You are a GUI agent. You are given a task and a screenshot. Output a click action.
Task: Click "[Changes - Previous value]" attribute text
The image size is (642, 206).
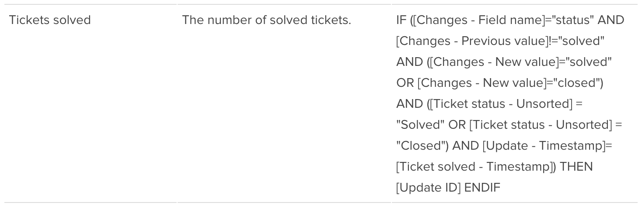pyautogui.click(x=468, y=41)
